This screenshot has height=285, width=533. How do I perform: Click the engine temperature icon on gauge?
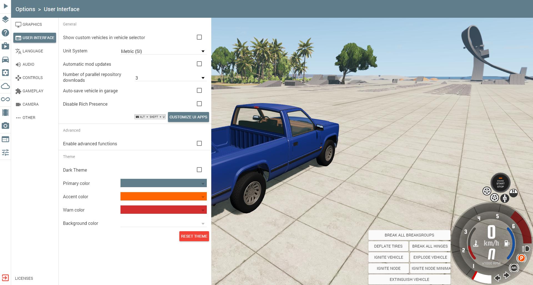(x=476, y=243)
